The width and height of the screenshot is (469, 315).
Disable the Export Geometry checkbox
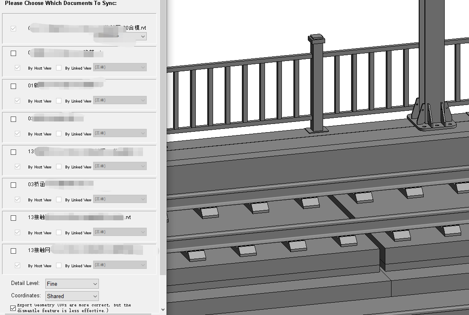pyautogui.click(x=13, y=308)
